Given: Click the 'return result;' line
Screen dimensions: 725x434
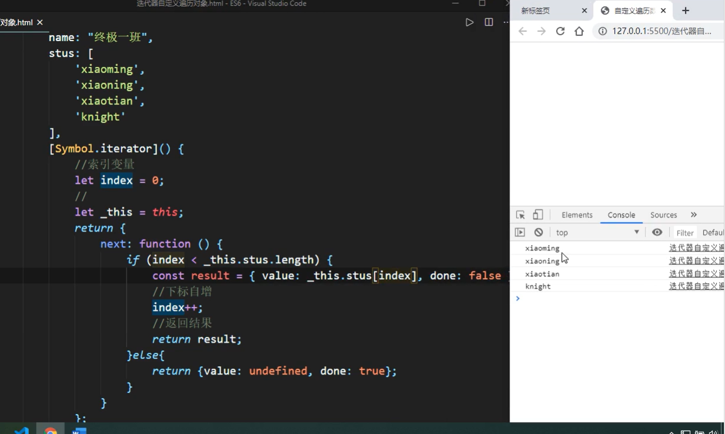Looking at the screenshot, I should tap(197, 339).
